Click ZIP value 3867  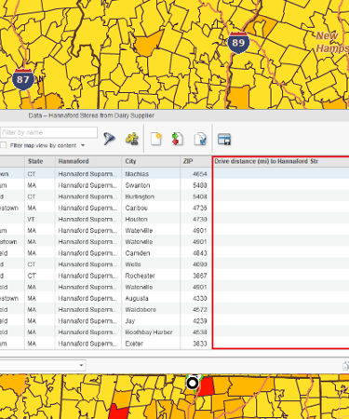point(200,276)
